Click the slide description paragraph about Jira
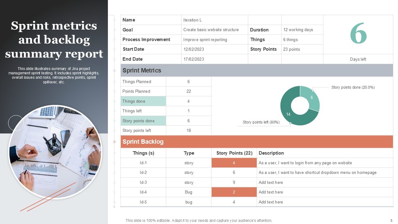The width and height of the screenshot is (398, 224). pos(54,75)
